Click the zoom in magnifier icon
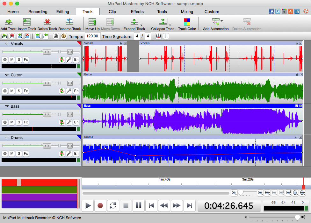Viewport: 311px width, 223px height. (x=260, y=193)
